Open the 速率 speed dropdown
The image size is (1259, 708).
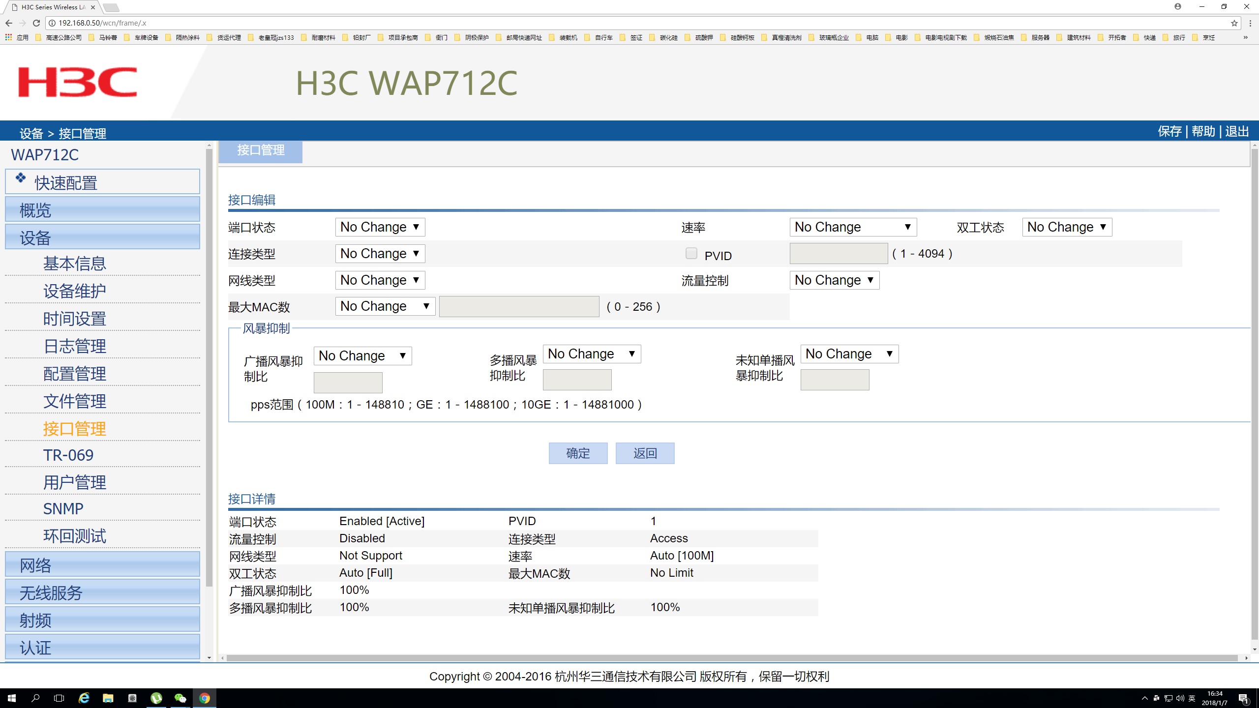tap(853, 227)
